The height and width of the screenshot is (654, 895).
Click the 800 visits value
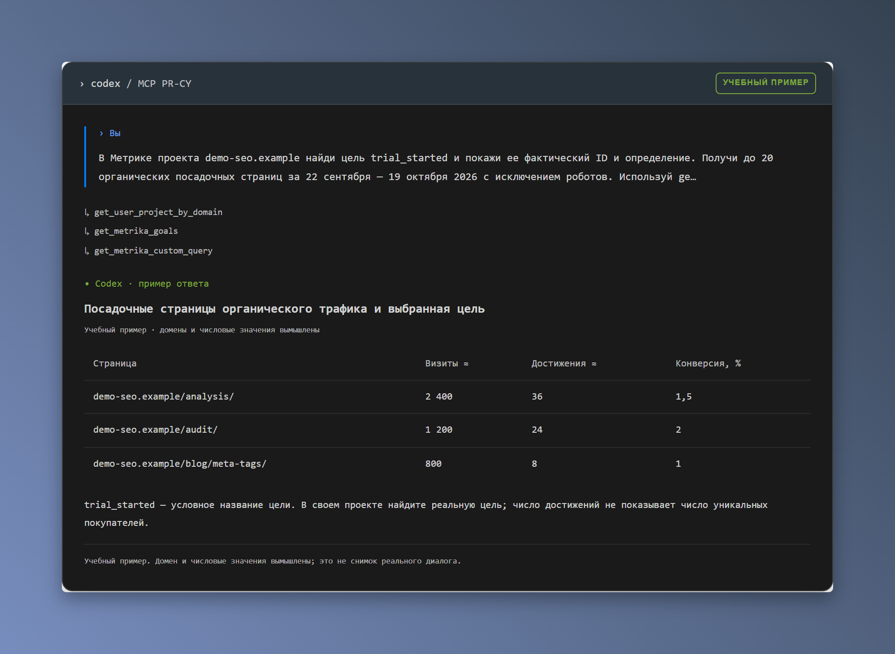click(x=434, y=464)
